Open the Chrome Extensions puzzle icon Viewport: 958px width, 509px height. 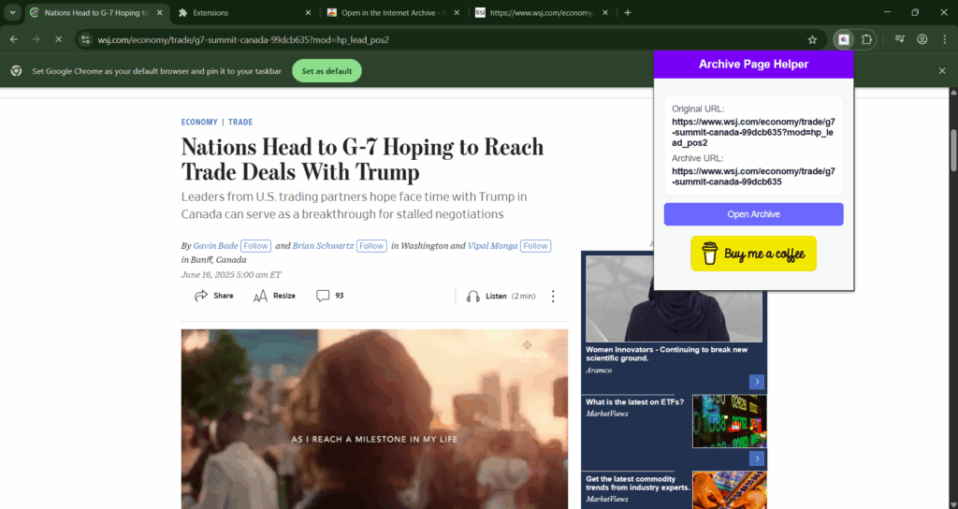[x=866, y=39]
